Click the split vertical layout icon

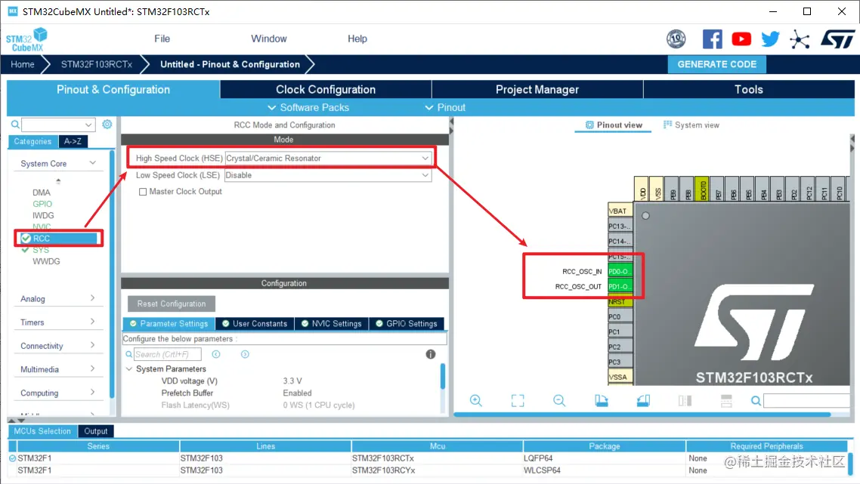[685, 401]
